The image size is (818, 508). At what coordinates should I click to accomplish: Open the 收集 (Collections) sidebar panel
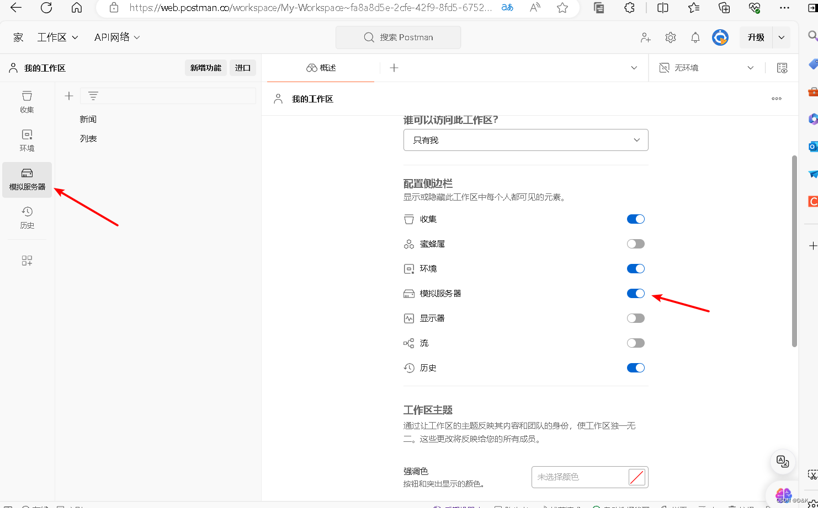[27, 102]
